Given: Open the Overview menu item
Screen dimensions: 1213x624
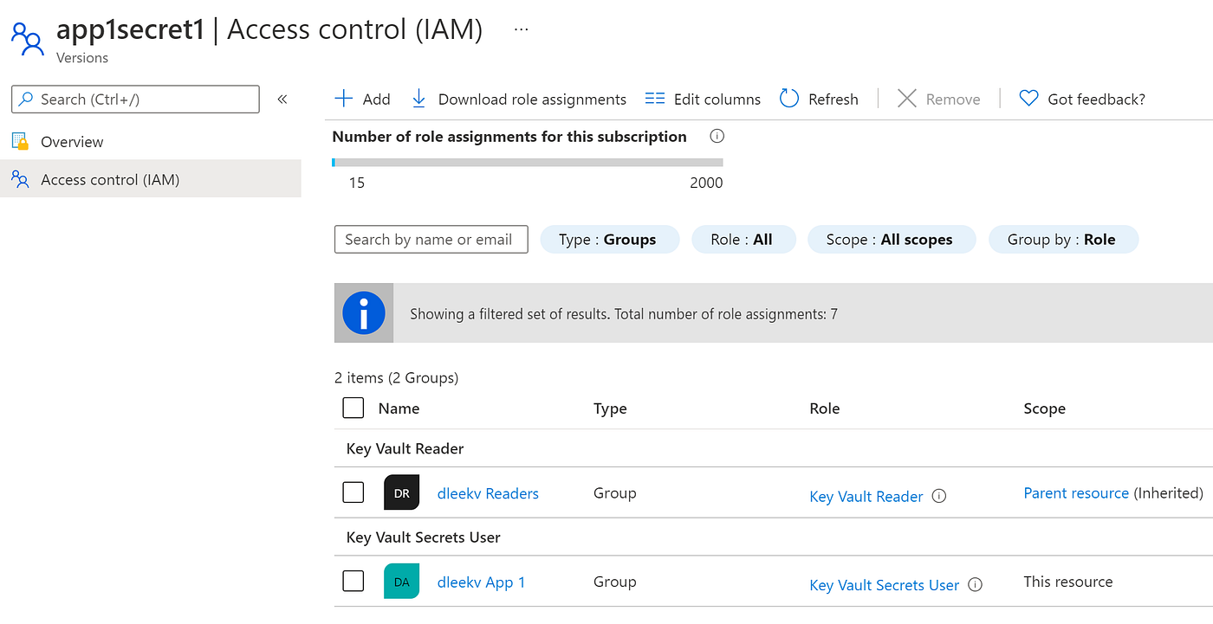Looking at the screenshot, I should pos(72,142).
